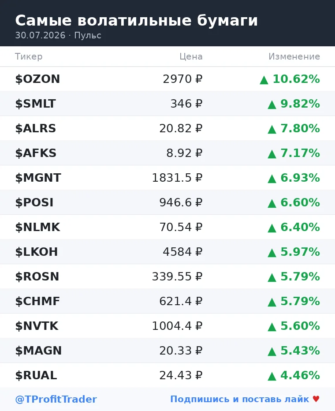Select the $ROSN price 339.55 ₽
This screenshot has width=335, height=411.
(177, 276)
